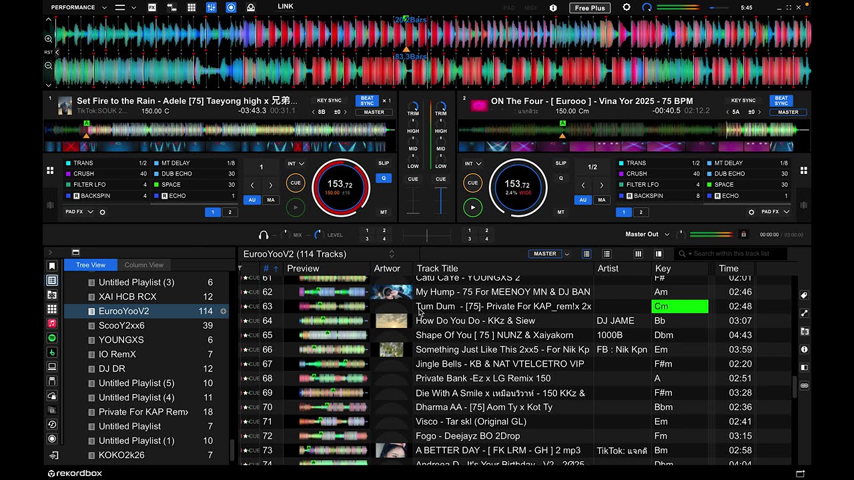Viewport: 854px width, 480px height.
Task: Click the info icon next to Free Plus
Action: (x=553, y=8)
